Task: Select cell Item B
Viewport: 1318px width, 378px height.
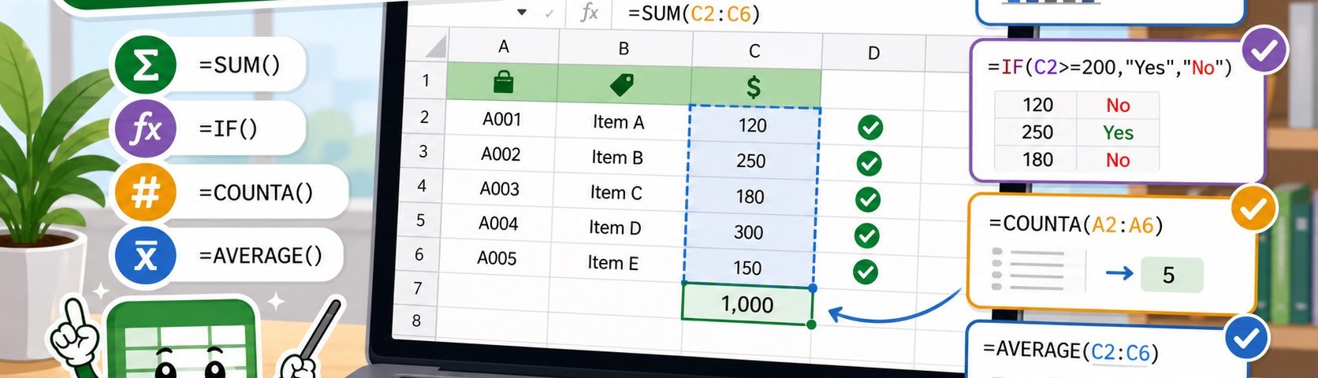Action: 617,157
